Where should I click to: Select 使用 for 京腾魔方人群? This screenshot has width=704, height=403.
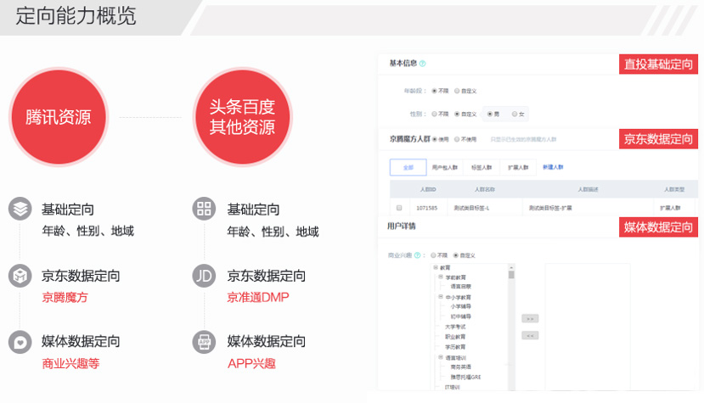tap(434, 140)
